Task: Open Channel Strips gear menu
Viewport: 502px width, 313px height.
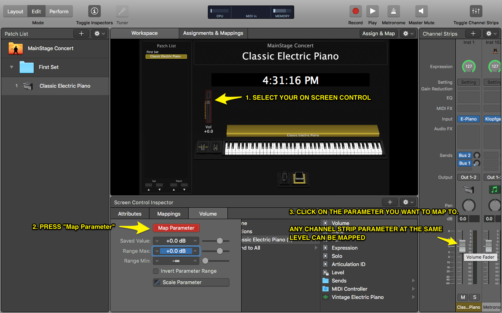Action: point(491,34)
